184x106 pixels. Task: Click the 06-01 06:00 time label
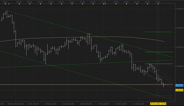point(33,104)
